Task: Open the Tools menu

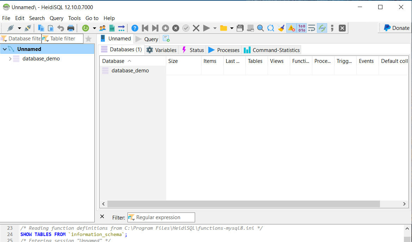Action: [x=74, y=18]
